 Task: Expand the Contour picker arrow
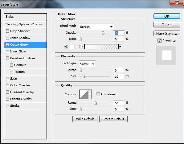tap(90, 94)
